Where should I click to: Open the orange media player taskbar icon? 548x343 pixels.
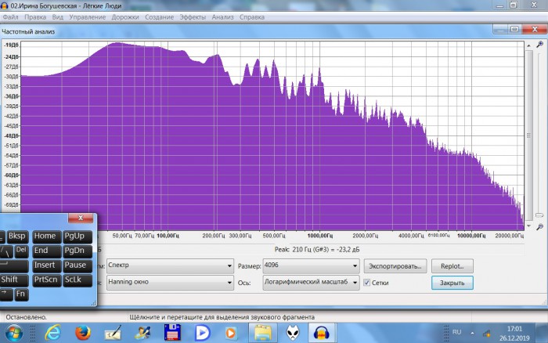pyautogui.click(x=230, y=333)
